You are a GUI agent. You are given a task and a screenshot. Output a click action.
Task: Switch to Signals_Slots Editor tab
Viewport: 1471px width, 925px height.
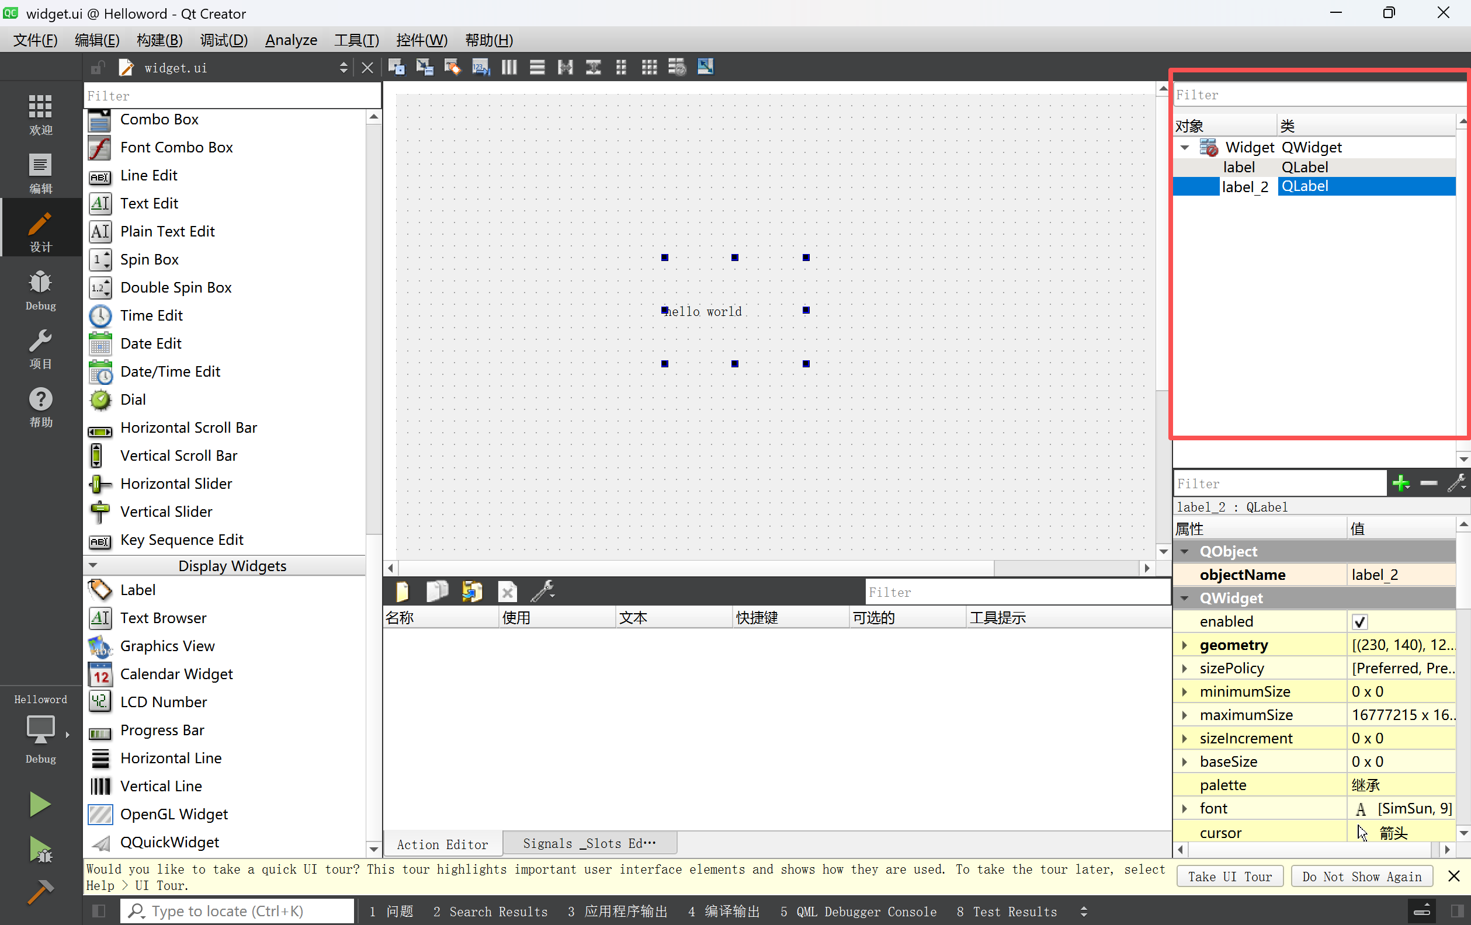click(x=589, y=843)
